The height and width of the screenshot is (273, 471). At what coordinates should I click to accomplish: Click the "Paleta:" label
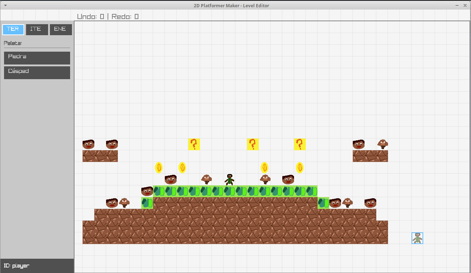(x=13, y=43)
